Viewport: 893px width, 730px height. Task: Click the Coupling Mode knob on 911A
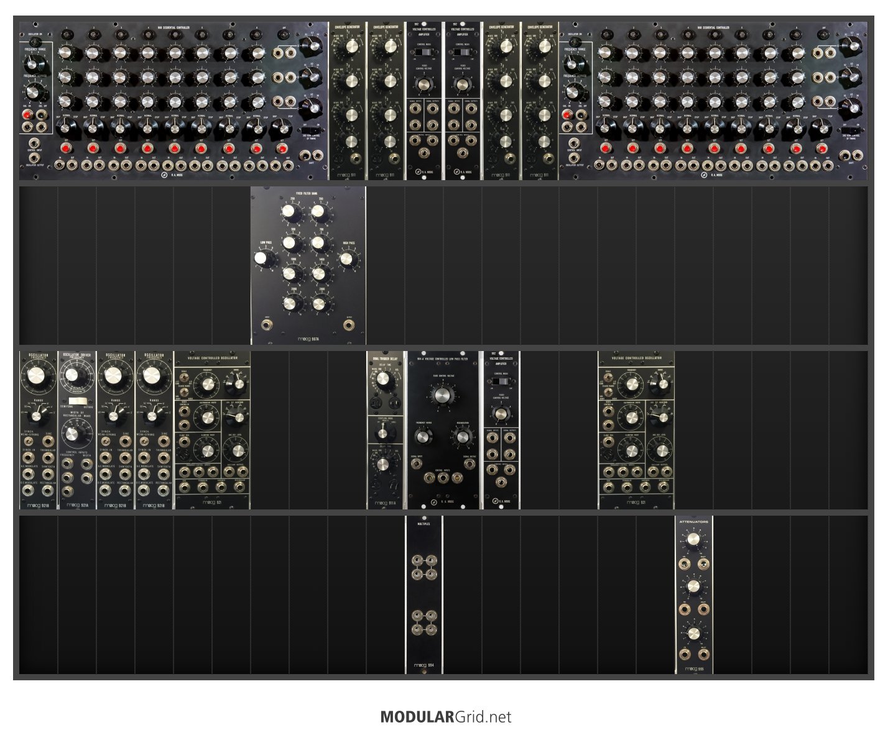click(384, 434)
